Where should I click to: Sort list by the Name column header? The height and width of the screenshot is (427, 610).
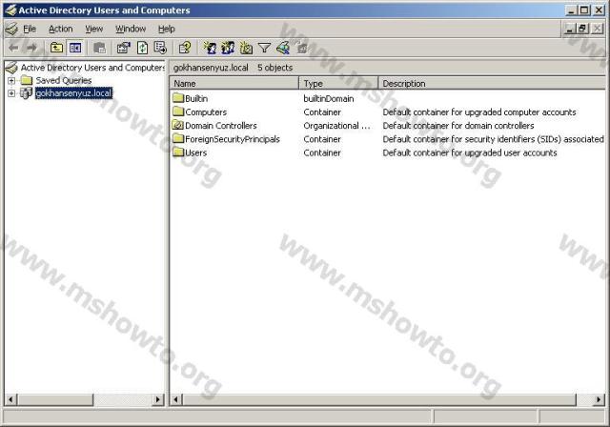pyautogui.click(x=234, y=83)
